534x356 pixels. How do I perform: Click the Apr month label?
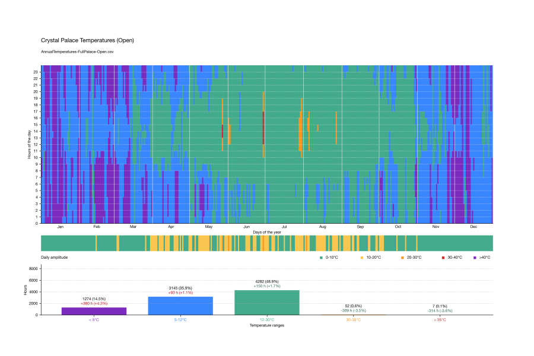point(171,227)
